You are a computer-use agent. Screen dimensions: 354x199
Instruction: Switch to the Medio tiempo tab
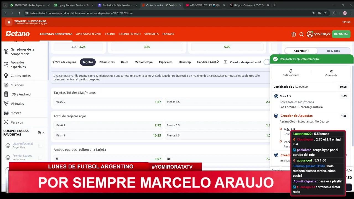(x=144, y=62)
